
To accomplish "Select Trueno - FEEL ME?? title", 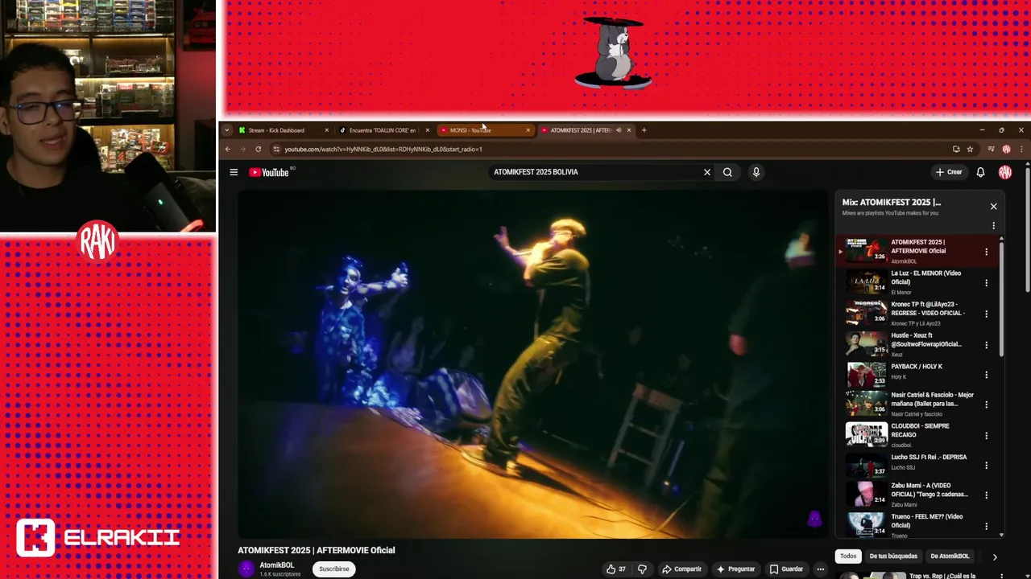I will click(x=927, y=521).
